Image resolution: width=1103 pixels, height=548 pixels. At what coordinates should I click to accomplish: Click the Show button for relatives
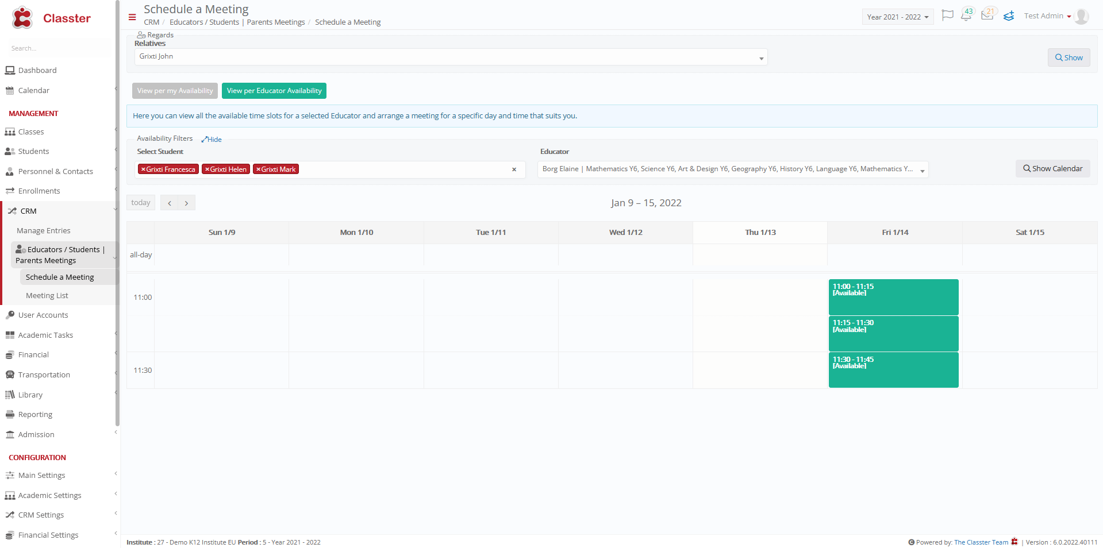[x=1069, y=57]
